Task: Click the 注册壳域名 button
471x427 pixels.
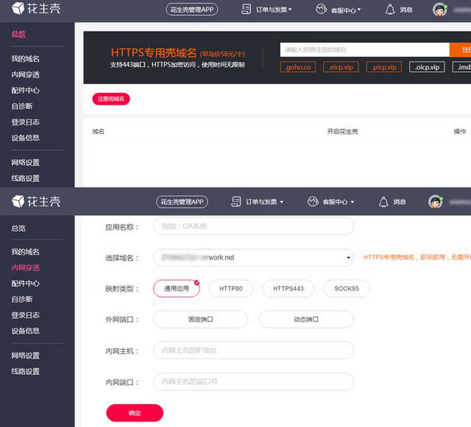Action: click(111, 99)
